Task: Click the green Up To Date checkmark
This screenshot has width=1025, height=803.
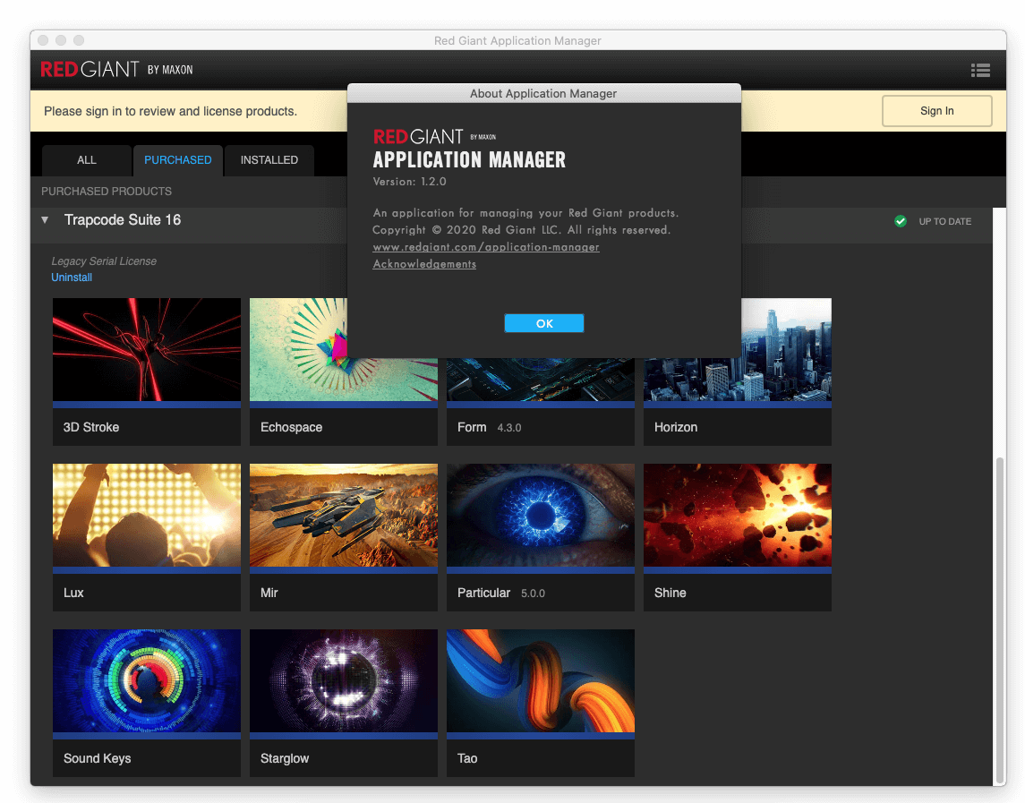Action: 901,221
